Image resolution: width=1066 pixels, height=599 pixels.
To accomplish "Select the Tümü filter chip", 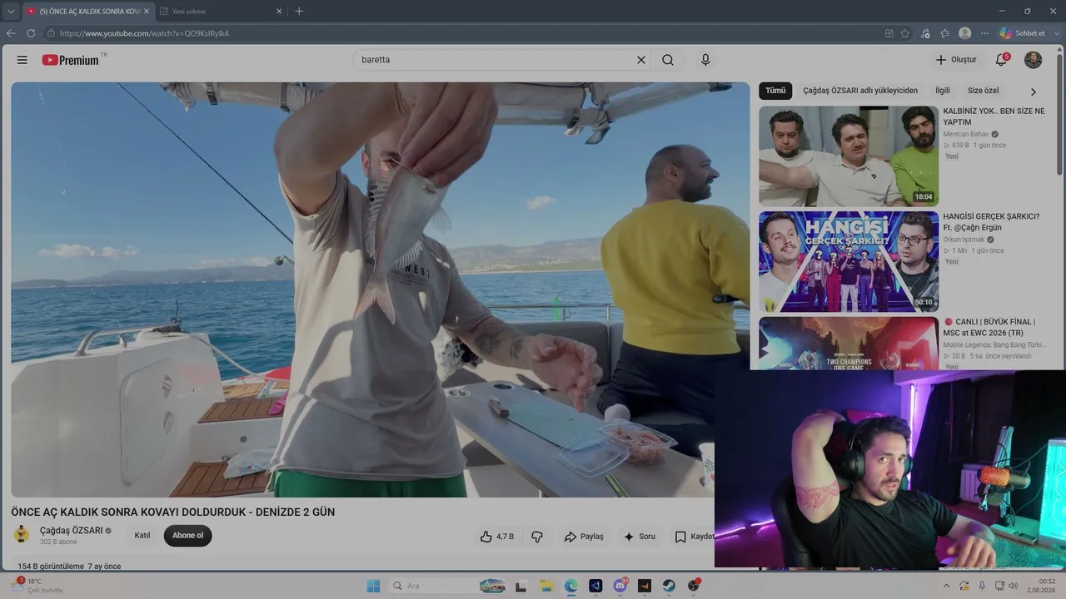I will pos(775,91).
